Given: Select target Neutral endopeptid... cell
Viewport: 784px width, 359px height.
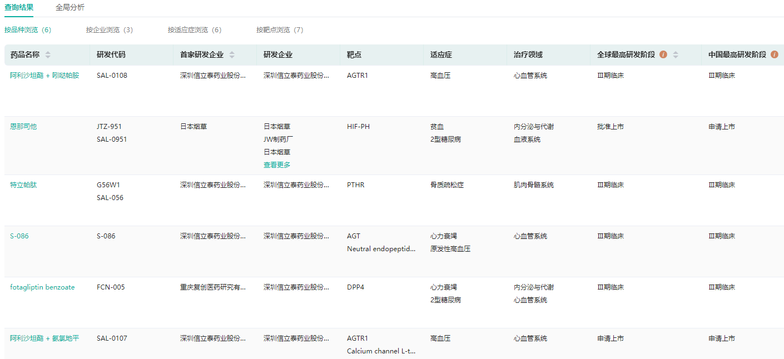Looking at the screenshot, I should (x=381, y=249).
